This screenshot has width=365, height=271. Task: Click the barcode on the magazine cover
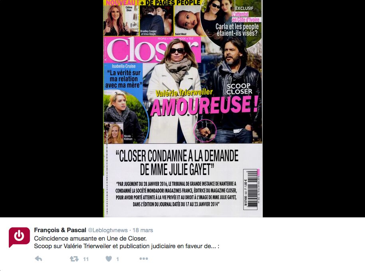[252, 189]
